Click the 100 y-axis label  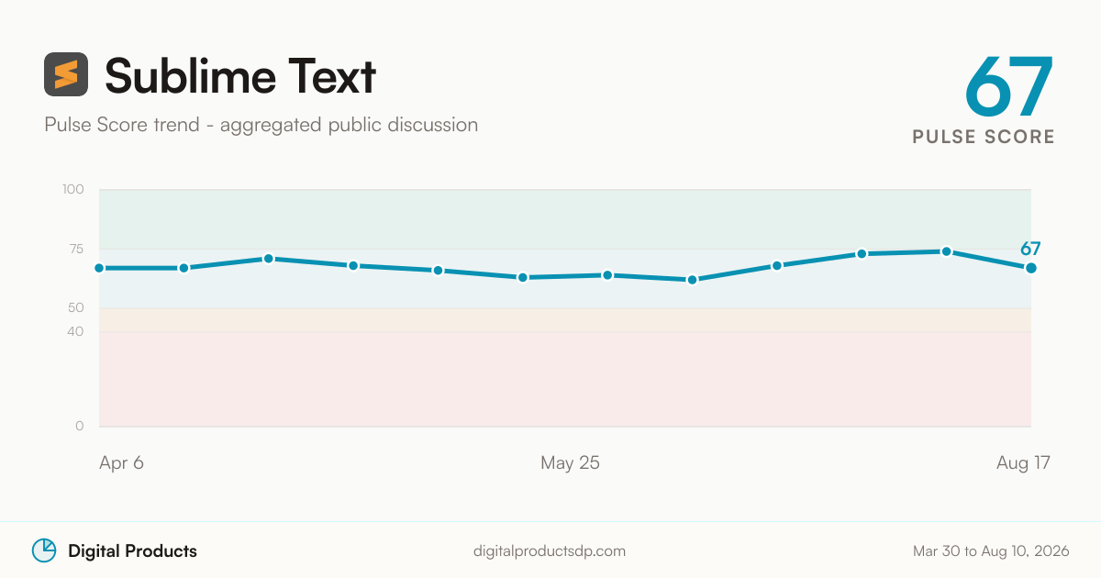[x=73, y=190]
